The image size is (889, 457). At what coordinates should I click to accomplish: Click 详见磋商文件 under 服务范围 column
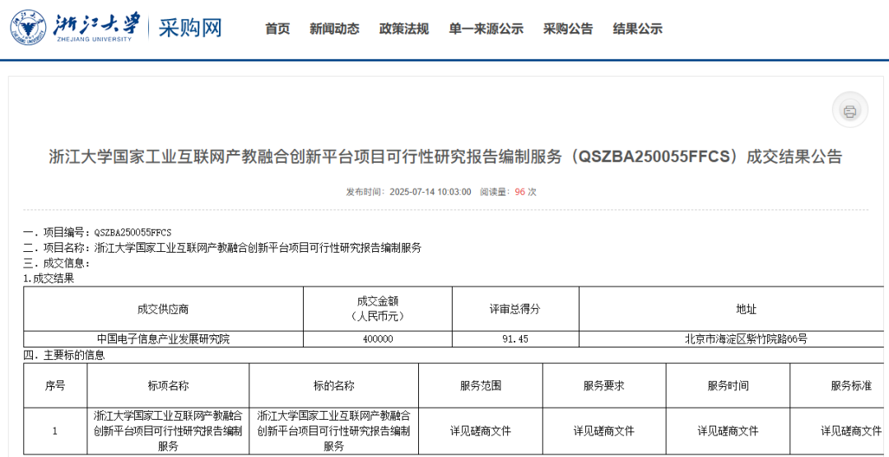(480, 431)
